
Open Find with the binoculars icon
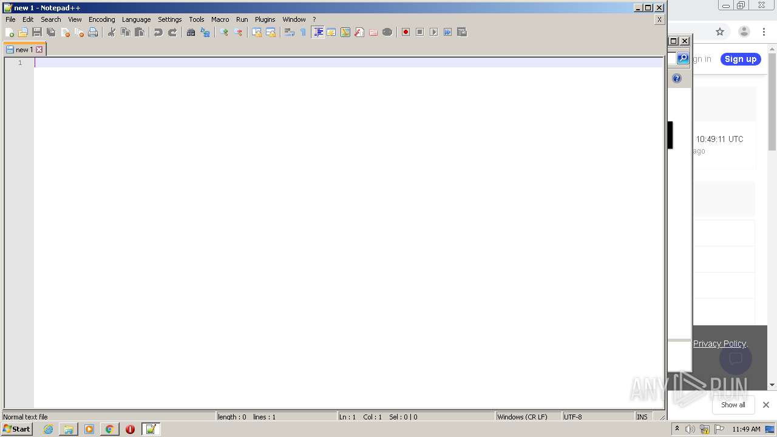[191, 32]
